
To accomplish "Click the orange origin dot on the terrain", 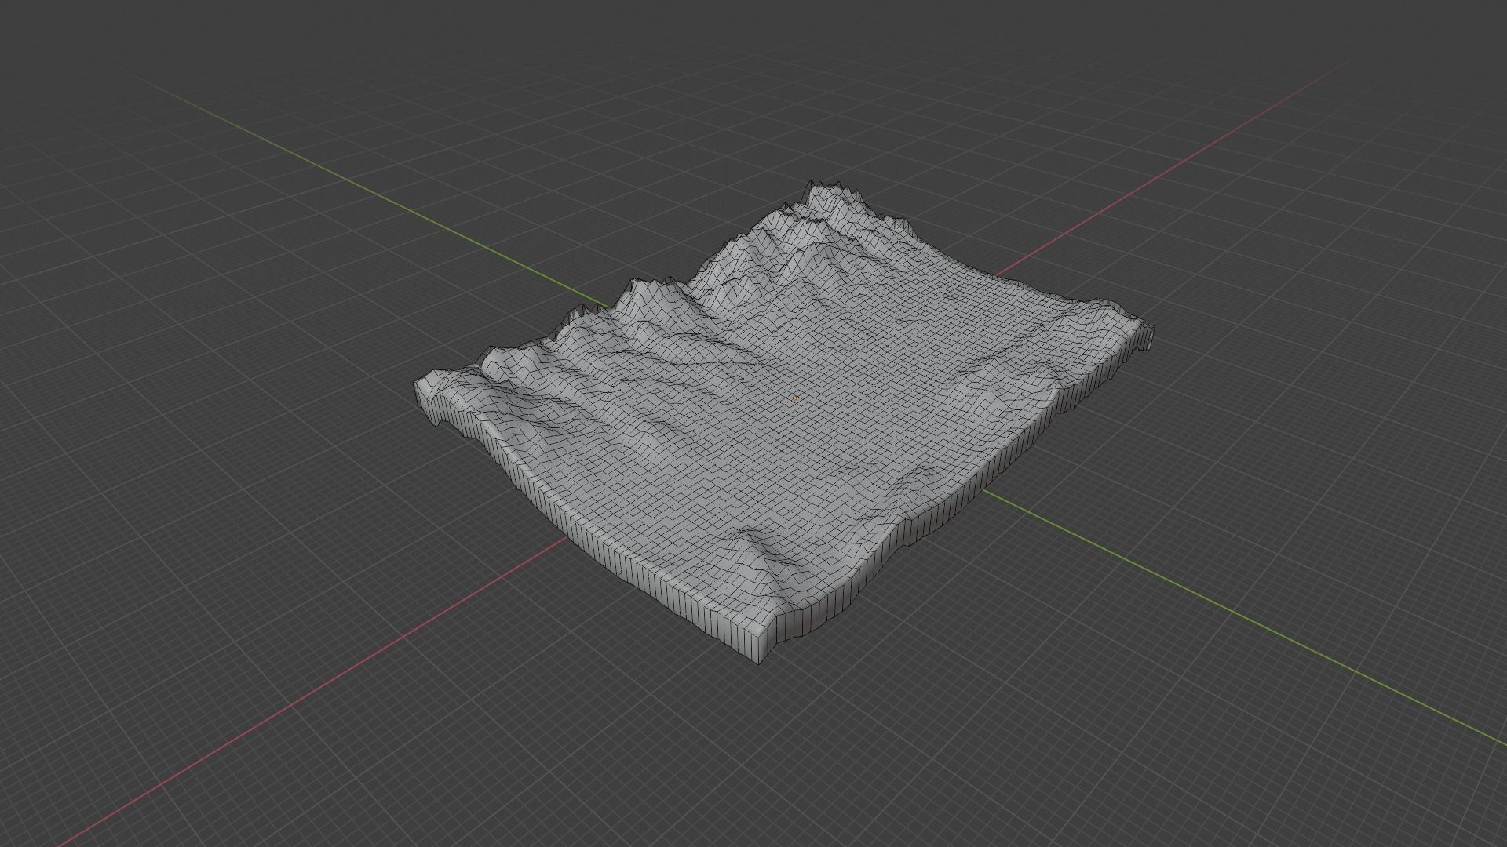I will tap(795, 398).
